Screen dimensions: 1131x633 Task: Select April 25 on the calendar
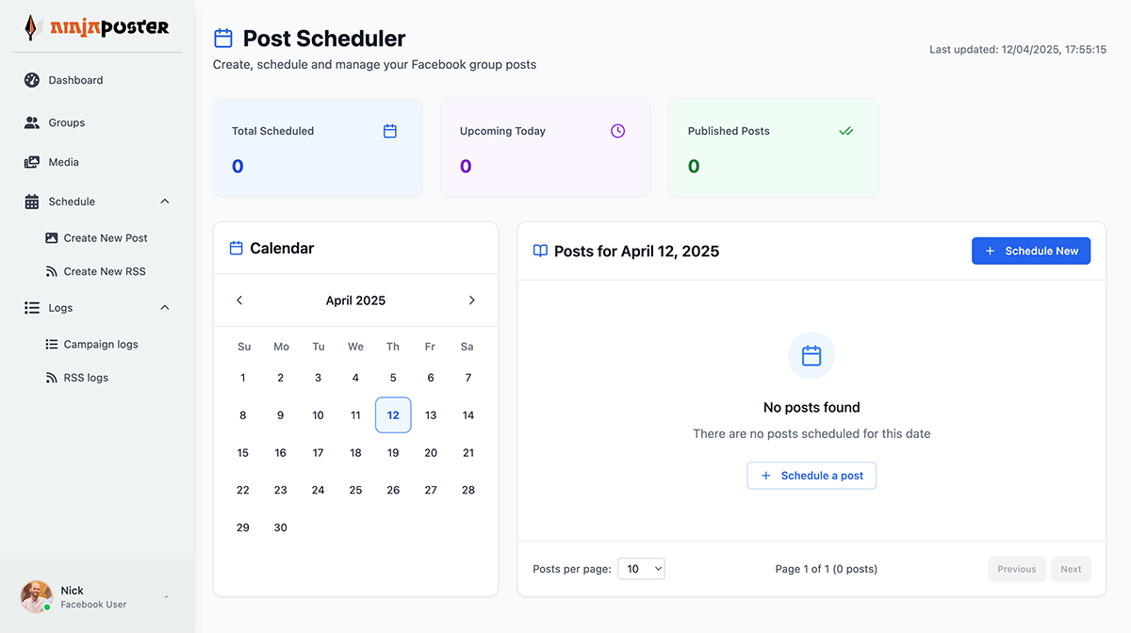tap(355, 490)
